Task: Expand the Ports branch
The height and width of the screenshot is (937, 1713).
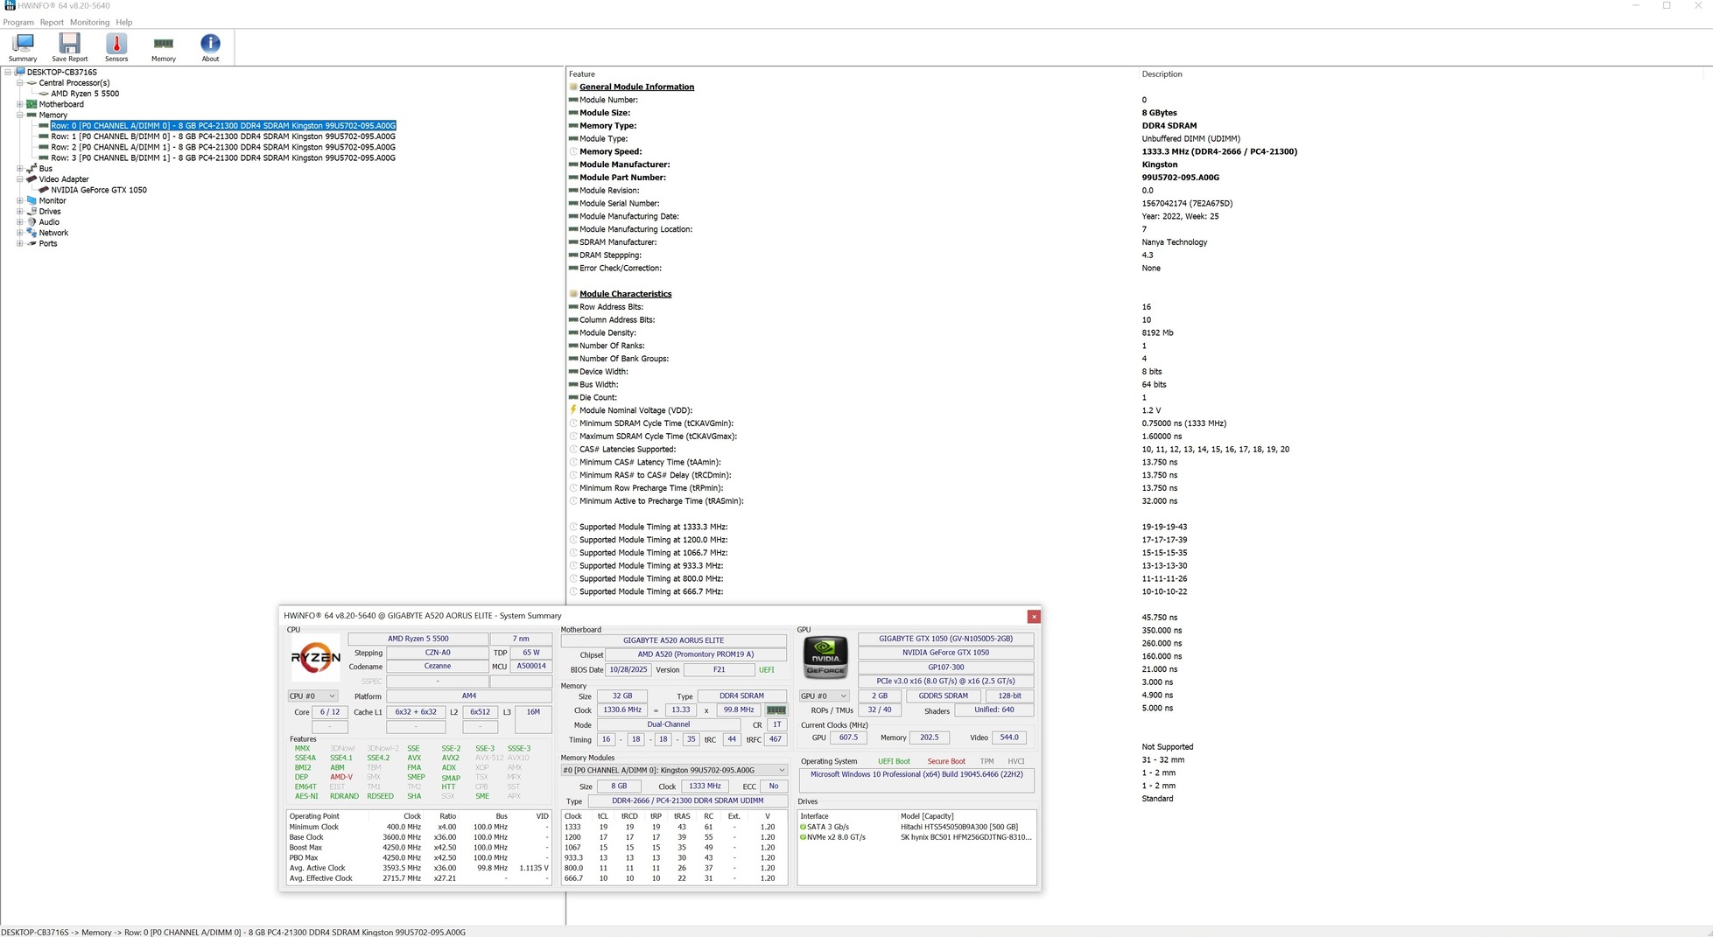Action: point(19,243)
